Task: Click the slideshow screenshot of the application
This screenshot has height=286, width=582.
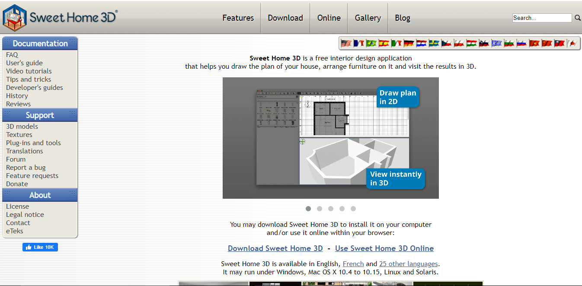Action: [x=331, y=138]
